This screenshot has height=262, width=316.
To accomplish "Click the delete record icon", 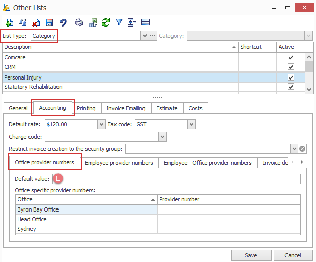I will 36,22.
